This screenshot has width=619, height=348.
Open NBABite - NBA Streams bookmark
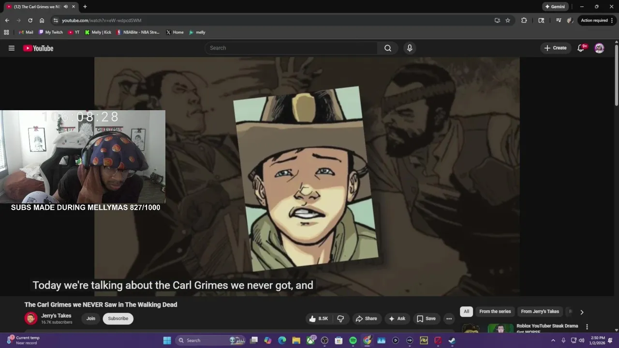pos(138,32)
